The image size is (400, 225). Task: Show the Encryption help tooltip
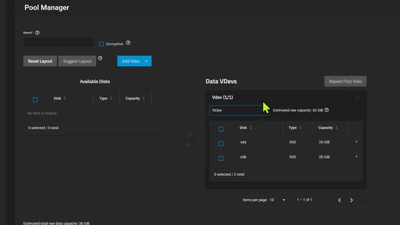click(x=128, y=43)
